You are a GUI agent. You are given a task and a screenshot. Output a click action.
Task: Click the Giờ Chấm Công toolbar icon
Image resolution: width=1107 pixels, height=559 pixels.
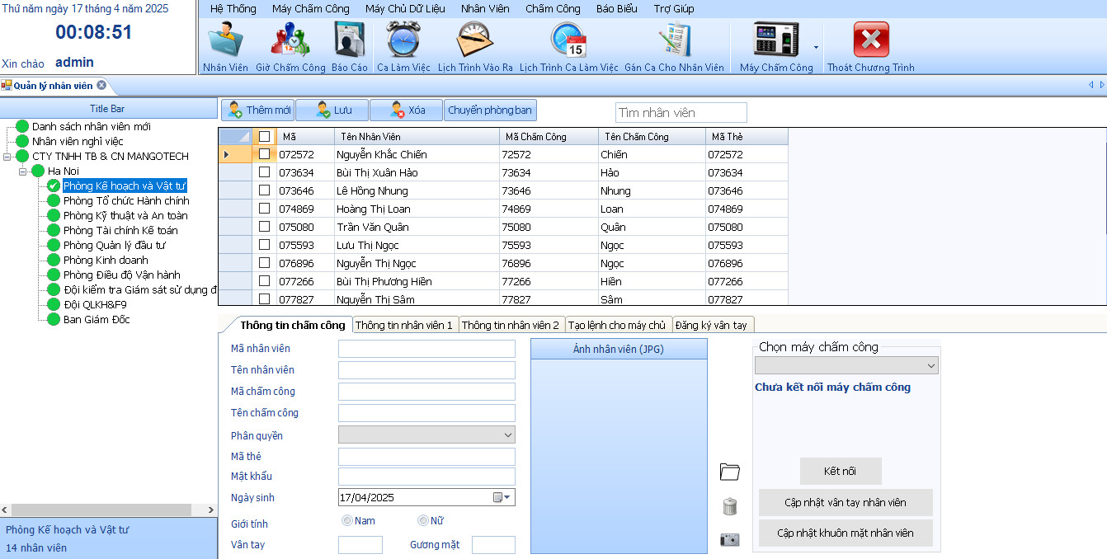point(290,41)
